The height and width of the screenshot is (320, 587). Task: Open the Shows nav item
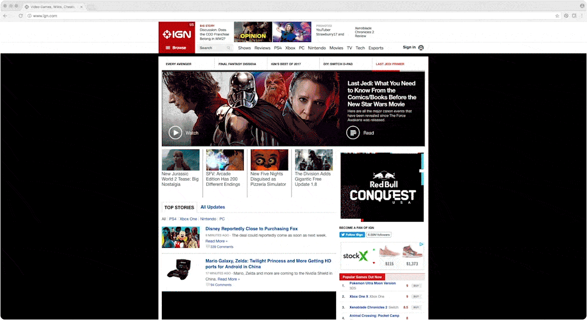(244, 48)
